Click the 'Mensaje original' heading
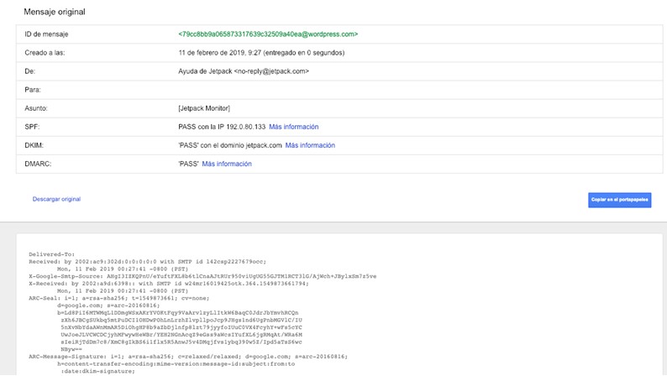 (x=55, y=12)
